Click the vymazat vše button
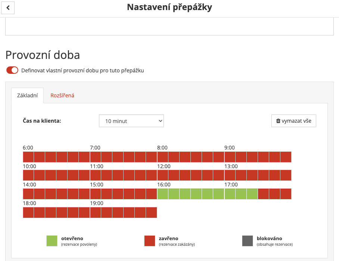This screenshot has height=261, width=339. click(293, 121)
